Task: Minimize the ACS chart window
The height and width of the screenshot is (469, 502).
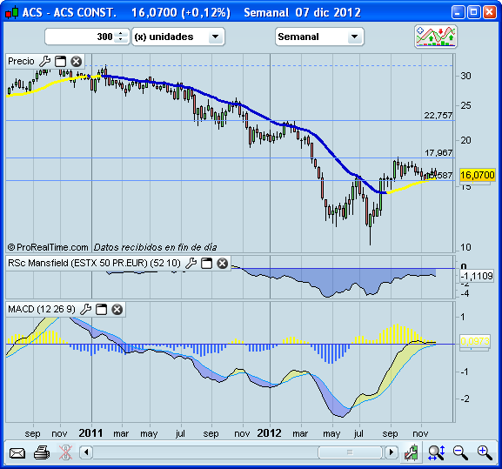Action: [x=458, y=13]
